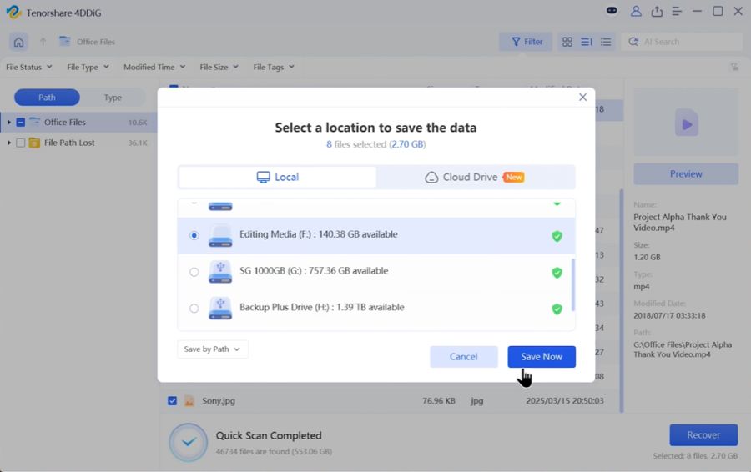This screenshot has width=751, height=472.
Task: Open the game controller icon in the title bar
Action: coord(612,11)
